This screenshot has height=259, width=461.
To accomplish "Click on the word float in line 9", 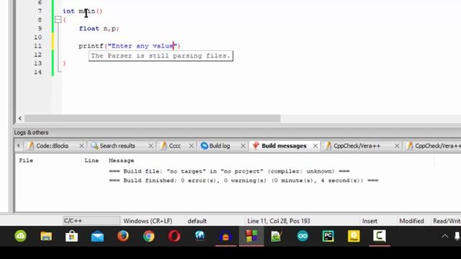I will (89, 29).
